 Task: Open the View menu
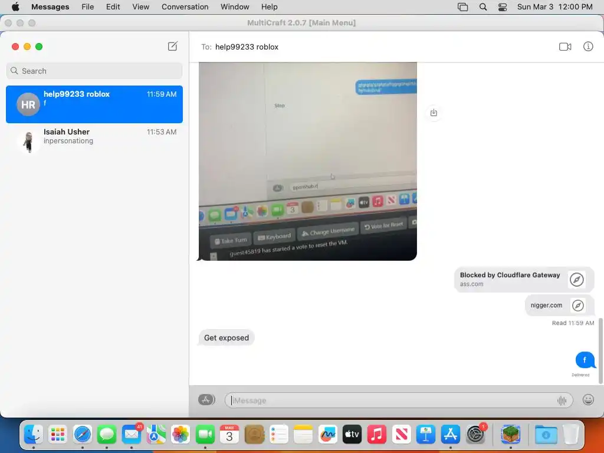(x=140, y=6)
